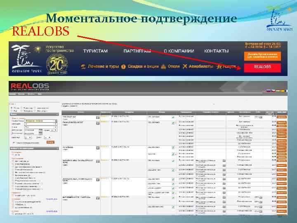Open the hotel dropdown showing Все
Screen dimensions: 297x223
point(41,127)
